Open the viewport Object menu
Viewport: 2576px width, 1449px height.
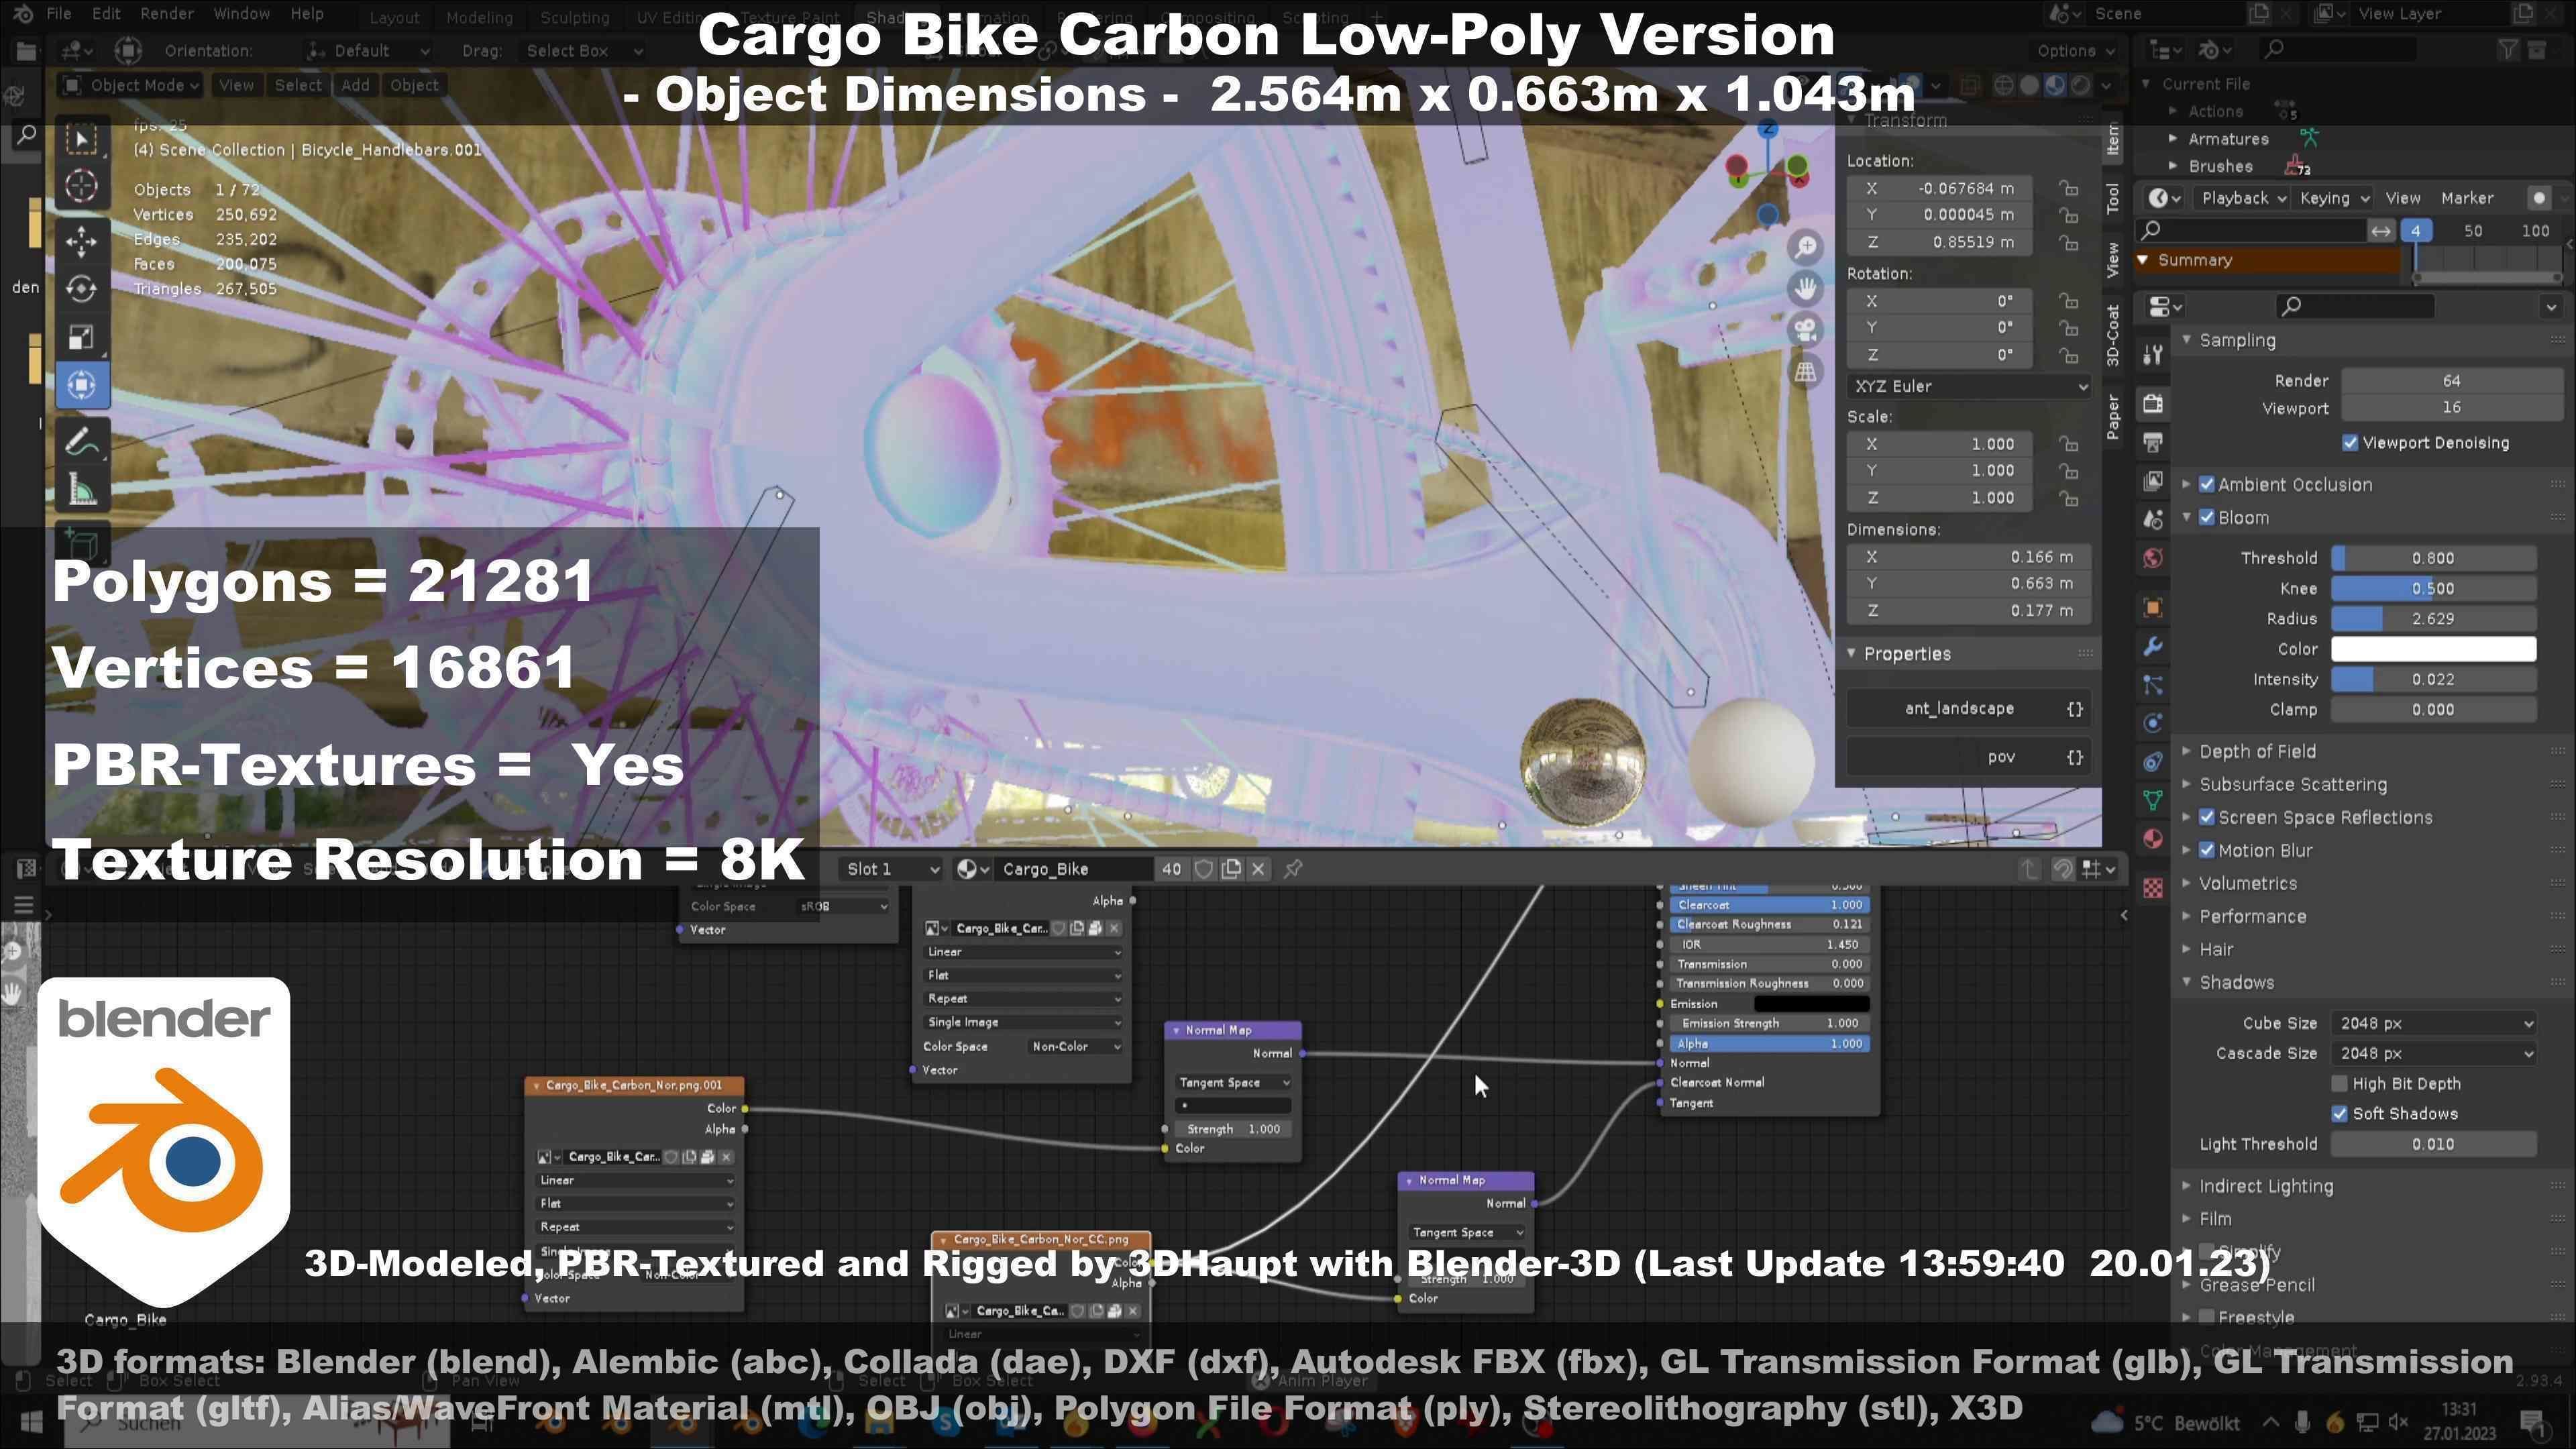pyautogui.click(x=414, y=85)
